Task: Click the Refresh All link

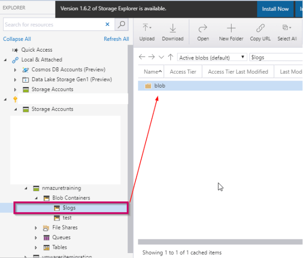Action: (116, 39)
